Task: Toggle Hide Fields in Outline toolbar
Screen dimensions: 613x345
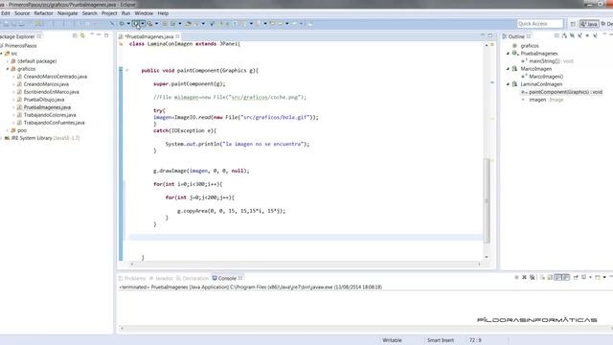Action: coord(572,35)
